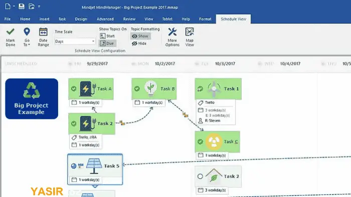The image size is (351, 197).
Task: Click the Trello tag icon under Task 1
Action: pos(201,102)
